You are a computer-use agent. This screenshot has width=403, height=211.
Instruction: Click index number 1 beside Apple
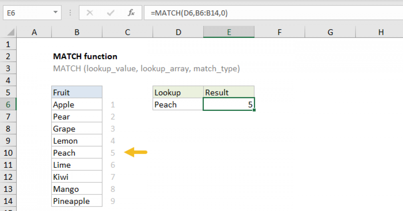(113, 105)
